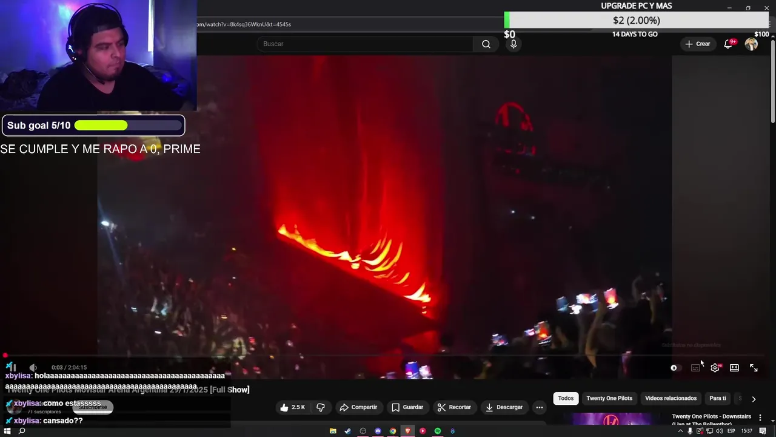
Task: Open Windows taskbar search
Action: (x=22, y=431)
